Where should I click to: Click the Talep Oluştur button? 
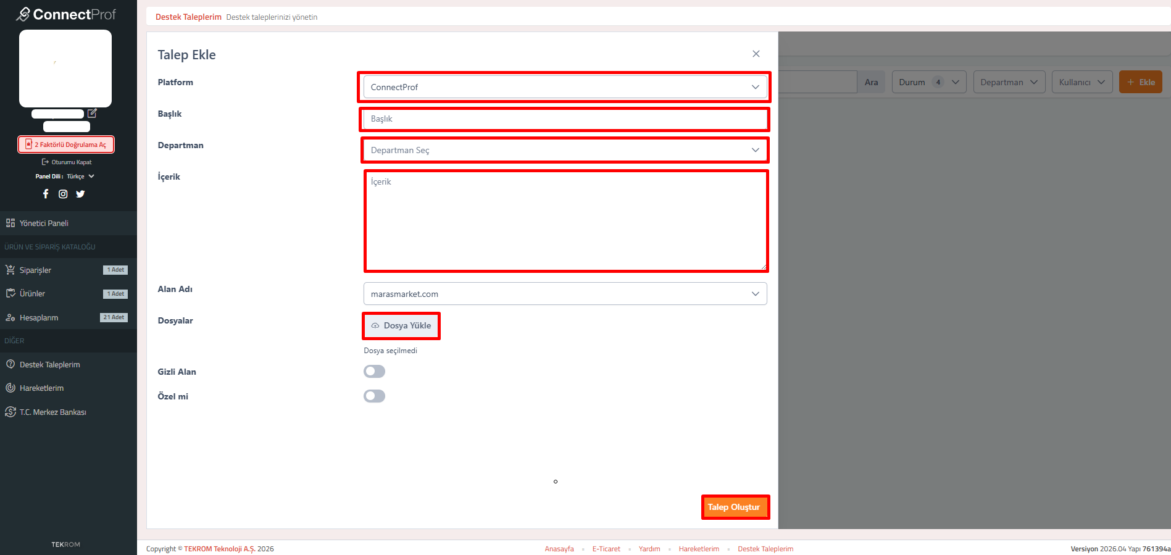[734, 507]
